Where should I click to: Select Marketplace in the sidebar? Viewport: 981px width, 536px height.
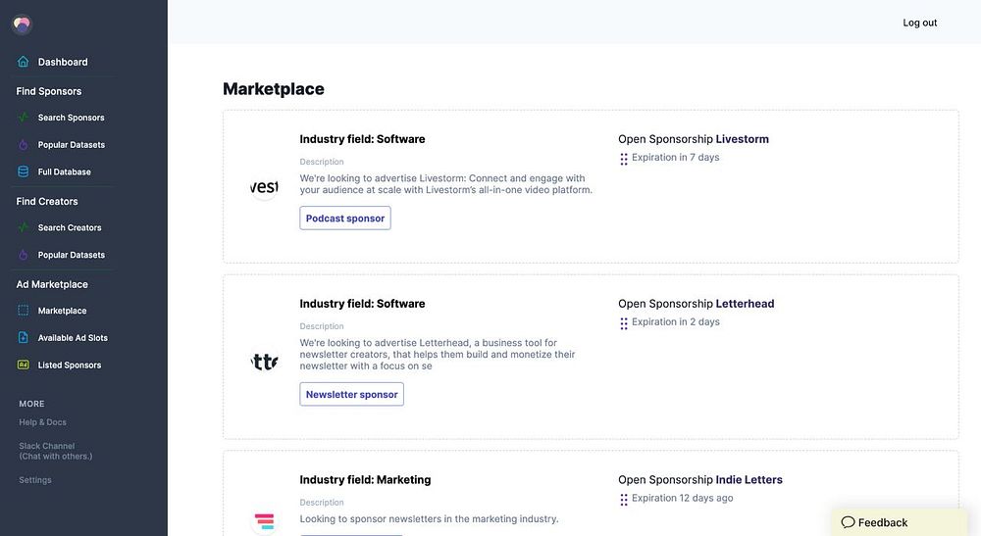(62, 311)
